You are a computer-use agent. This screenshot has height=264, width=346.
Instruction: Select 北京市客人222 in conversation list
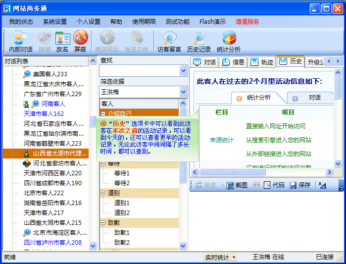click(44, 193)
